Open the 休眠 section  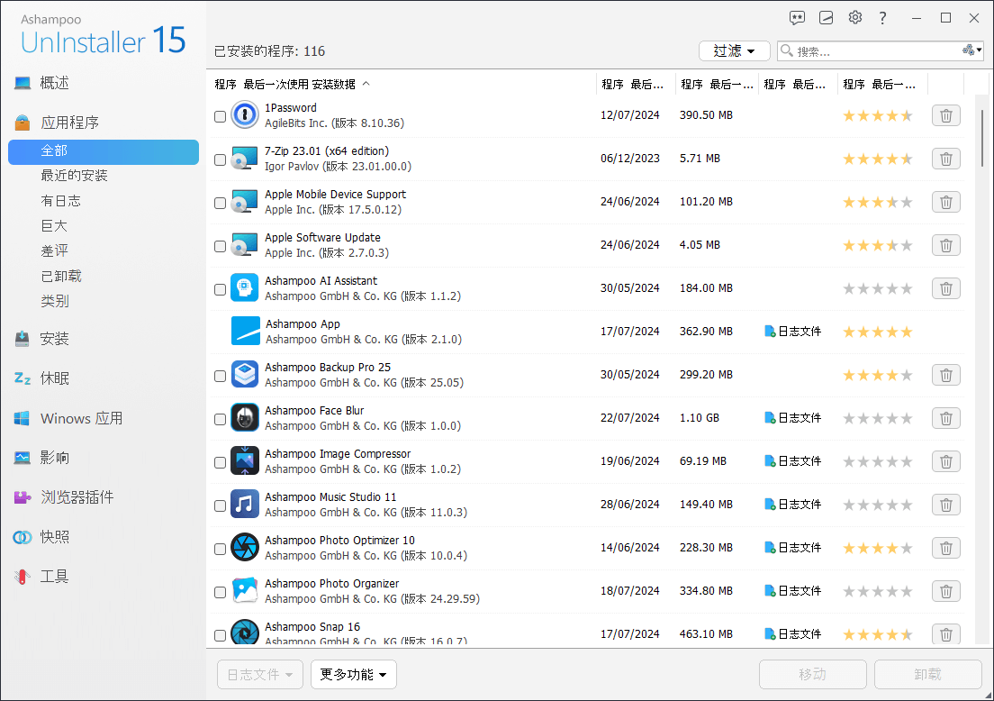click(x=41, y=378)
